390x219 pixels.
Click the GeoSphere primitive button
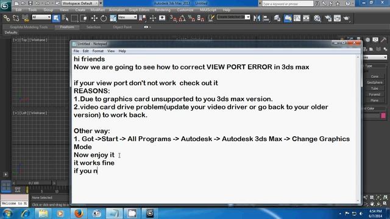[375, 83]
